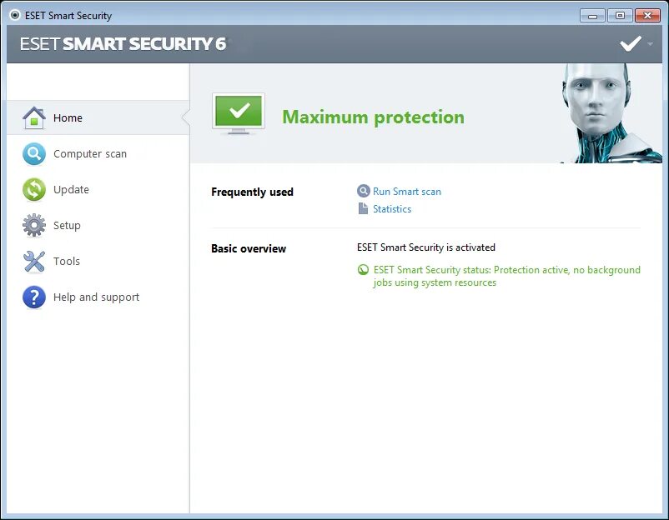669x520 pixels.
Task: Click the blue question mark Help icon
Action: point(34,297)
